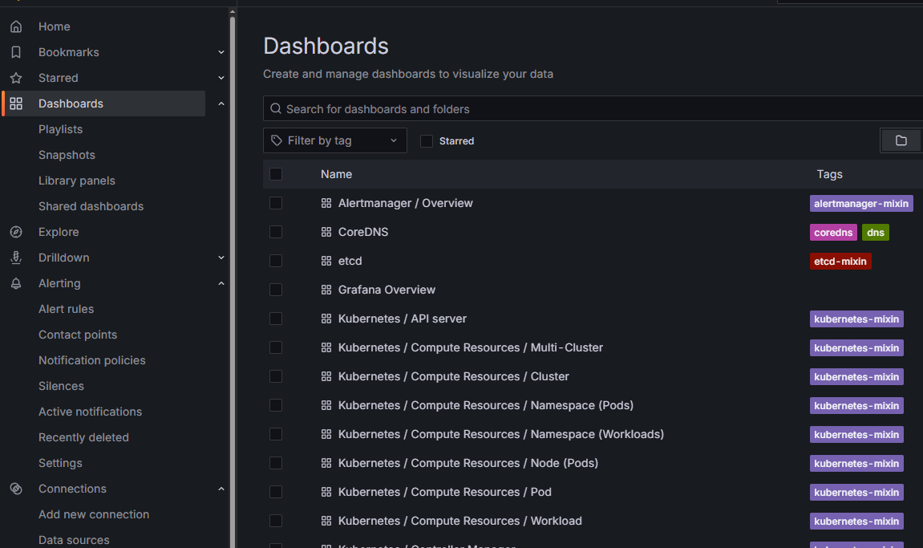Click the Home icon in sidebar
This screenshot has width=923, height=548.
(x=16, y=26)
